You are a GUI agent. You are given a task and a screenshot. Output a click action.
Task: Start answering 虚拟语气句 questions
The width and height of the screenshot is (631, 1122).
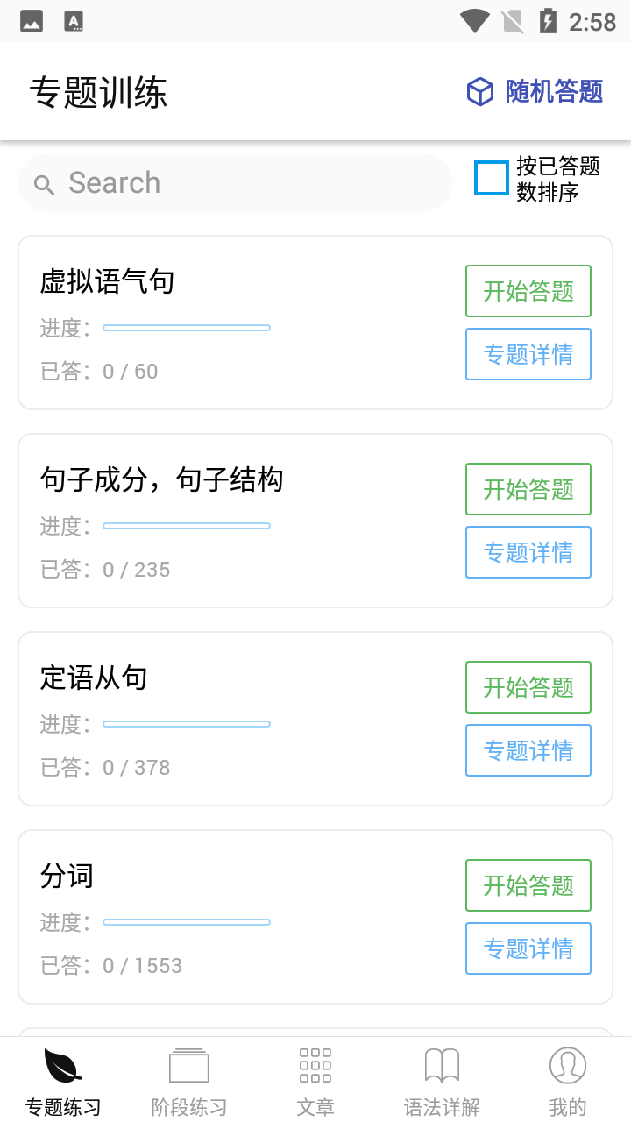[528, 291]
